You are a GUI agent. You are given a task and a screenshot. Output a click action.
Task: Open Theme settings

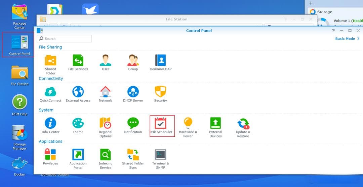click(78, 125)
